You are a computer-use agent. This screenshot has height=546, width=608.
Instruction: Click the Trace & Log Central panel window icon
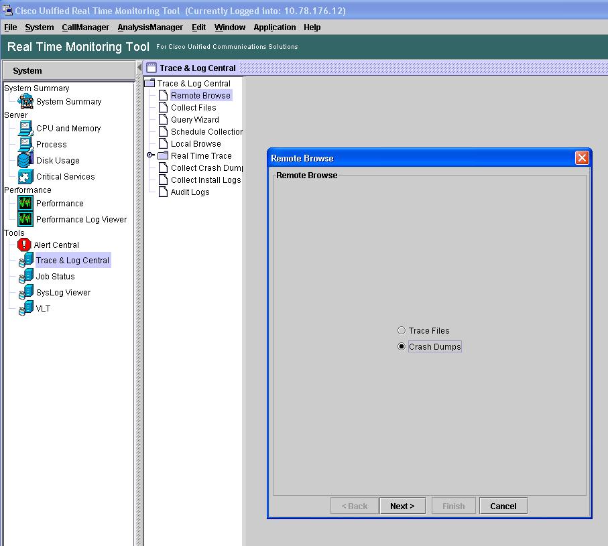[151, 68]
